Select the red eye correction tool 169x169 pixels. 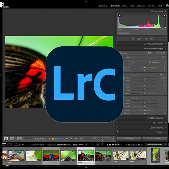click(x=146, y=39)
